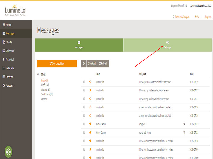
Task: Open the 'send pdf form' subject
Action: tap(145, 132)
